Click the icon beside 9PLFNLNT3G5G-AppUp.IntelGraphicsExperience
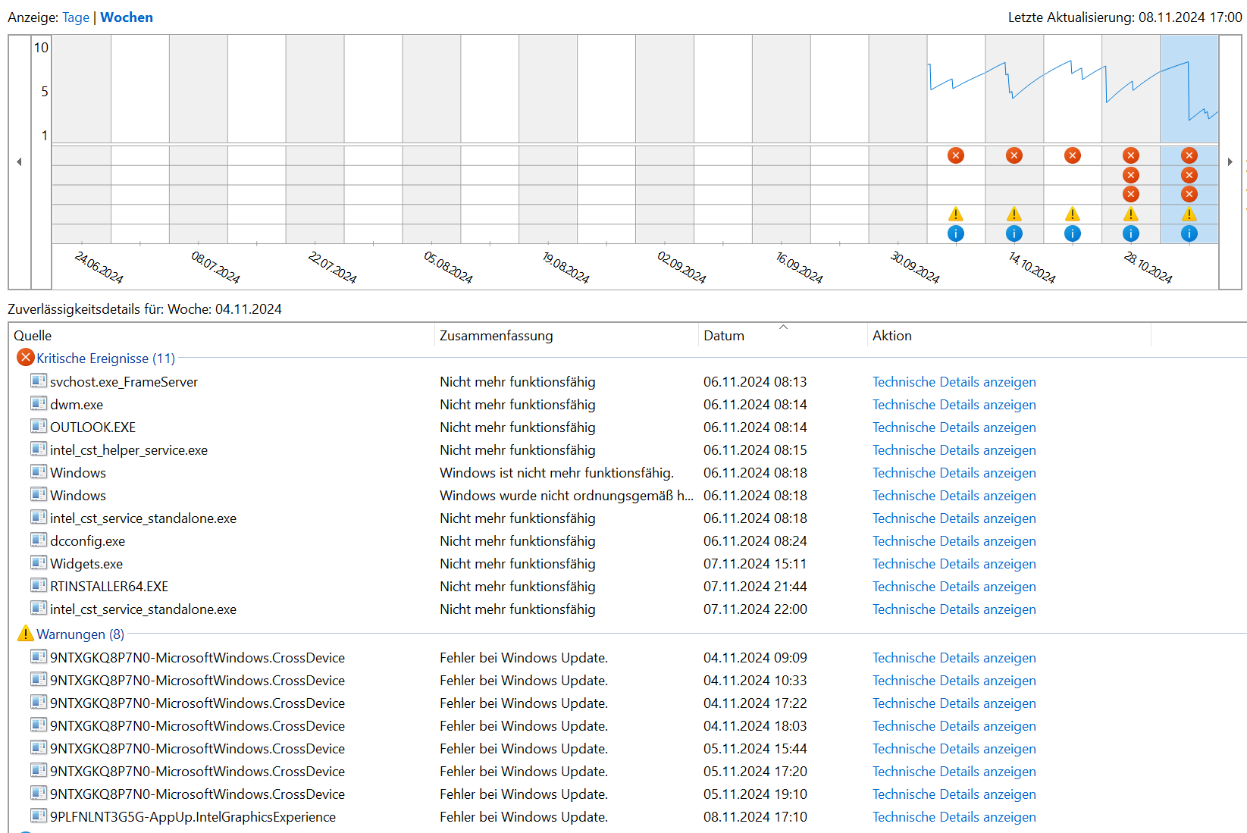Screen dimensions: 1247x833 [39, 816]
